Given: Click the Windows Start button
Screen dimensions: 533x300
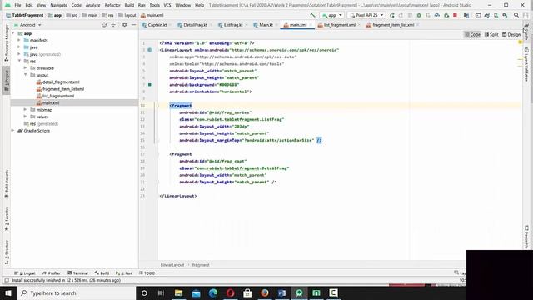Looking at the screenshot, I should (x=8, y=292).
